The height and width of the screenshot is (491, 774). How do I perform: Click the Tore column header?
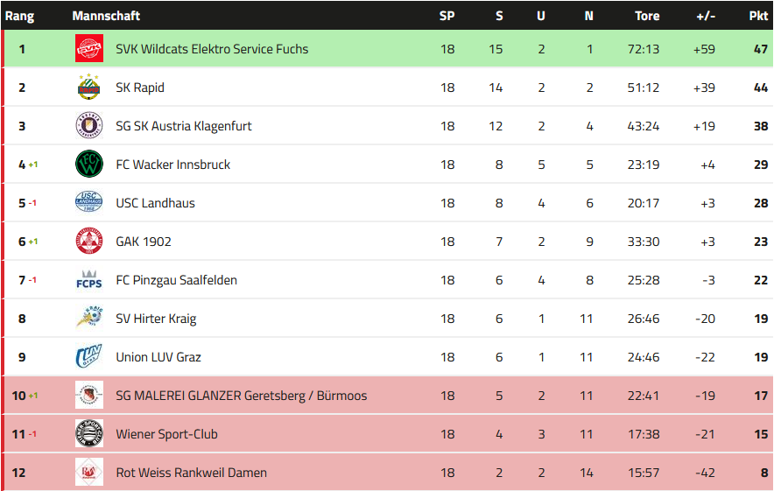point(647,16)
